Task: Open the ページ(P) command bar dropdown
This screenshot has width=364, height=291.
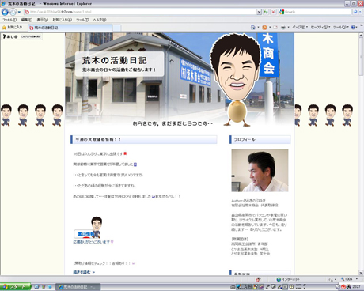Action: [300, 27]
